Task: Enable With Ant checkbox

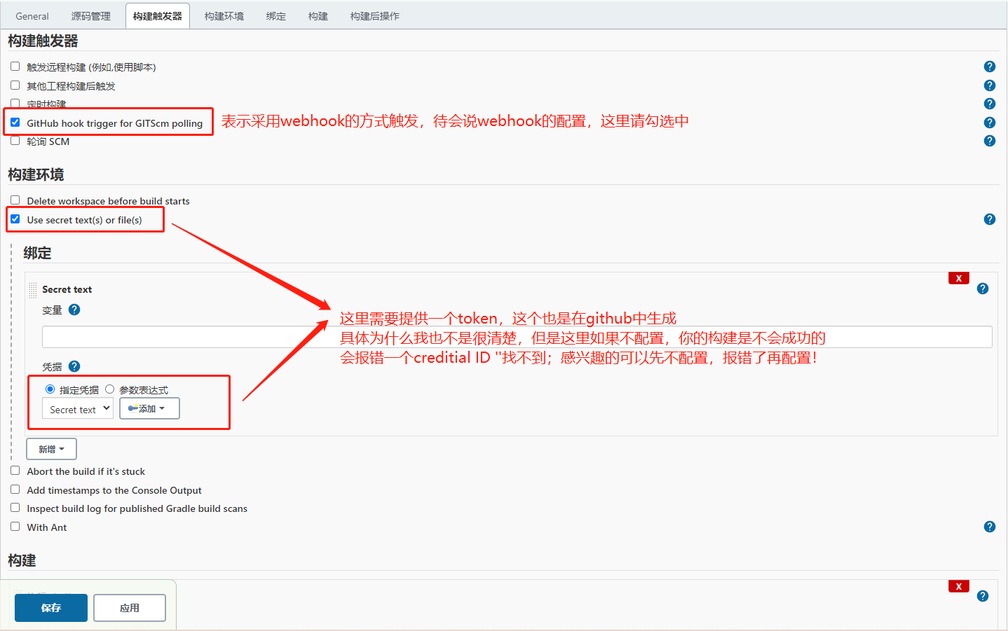Action: click(15, 527)
